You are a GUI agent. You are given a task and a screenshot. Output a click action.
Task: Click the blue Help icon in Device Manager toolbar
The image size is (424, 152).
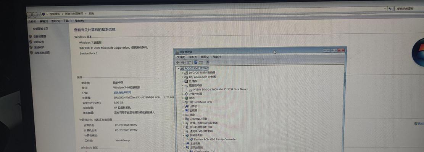click(x=196, y=62)
